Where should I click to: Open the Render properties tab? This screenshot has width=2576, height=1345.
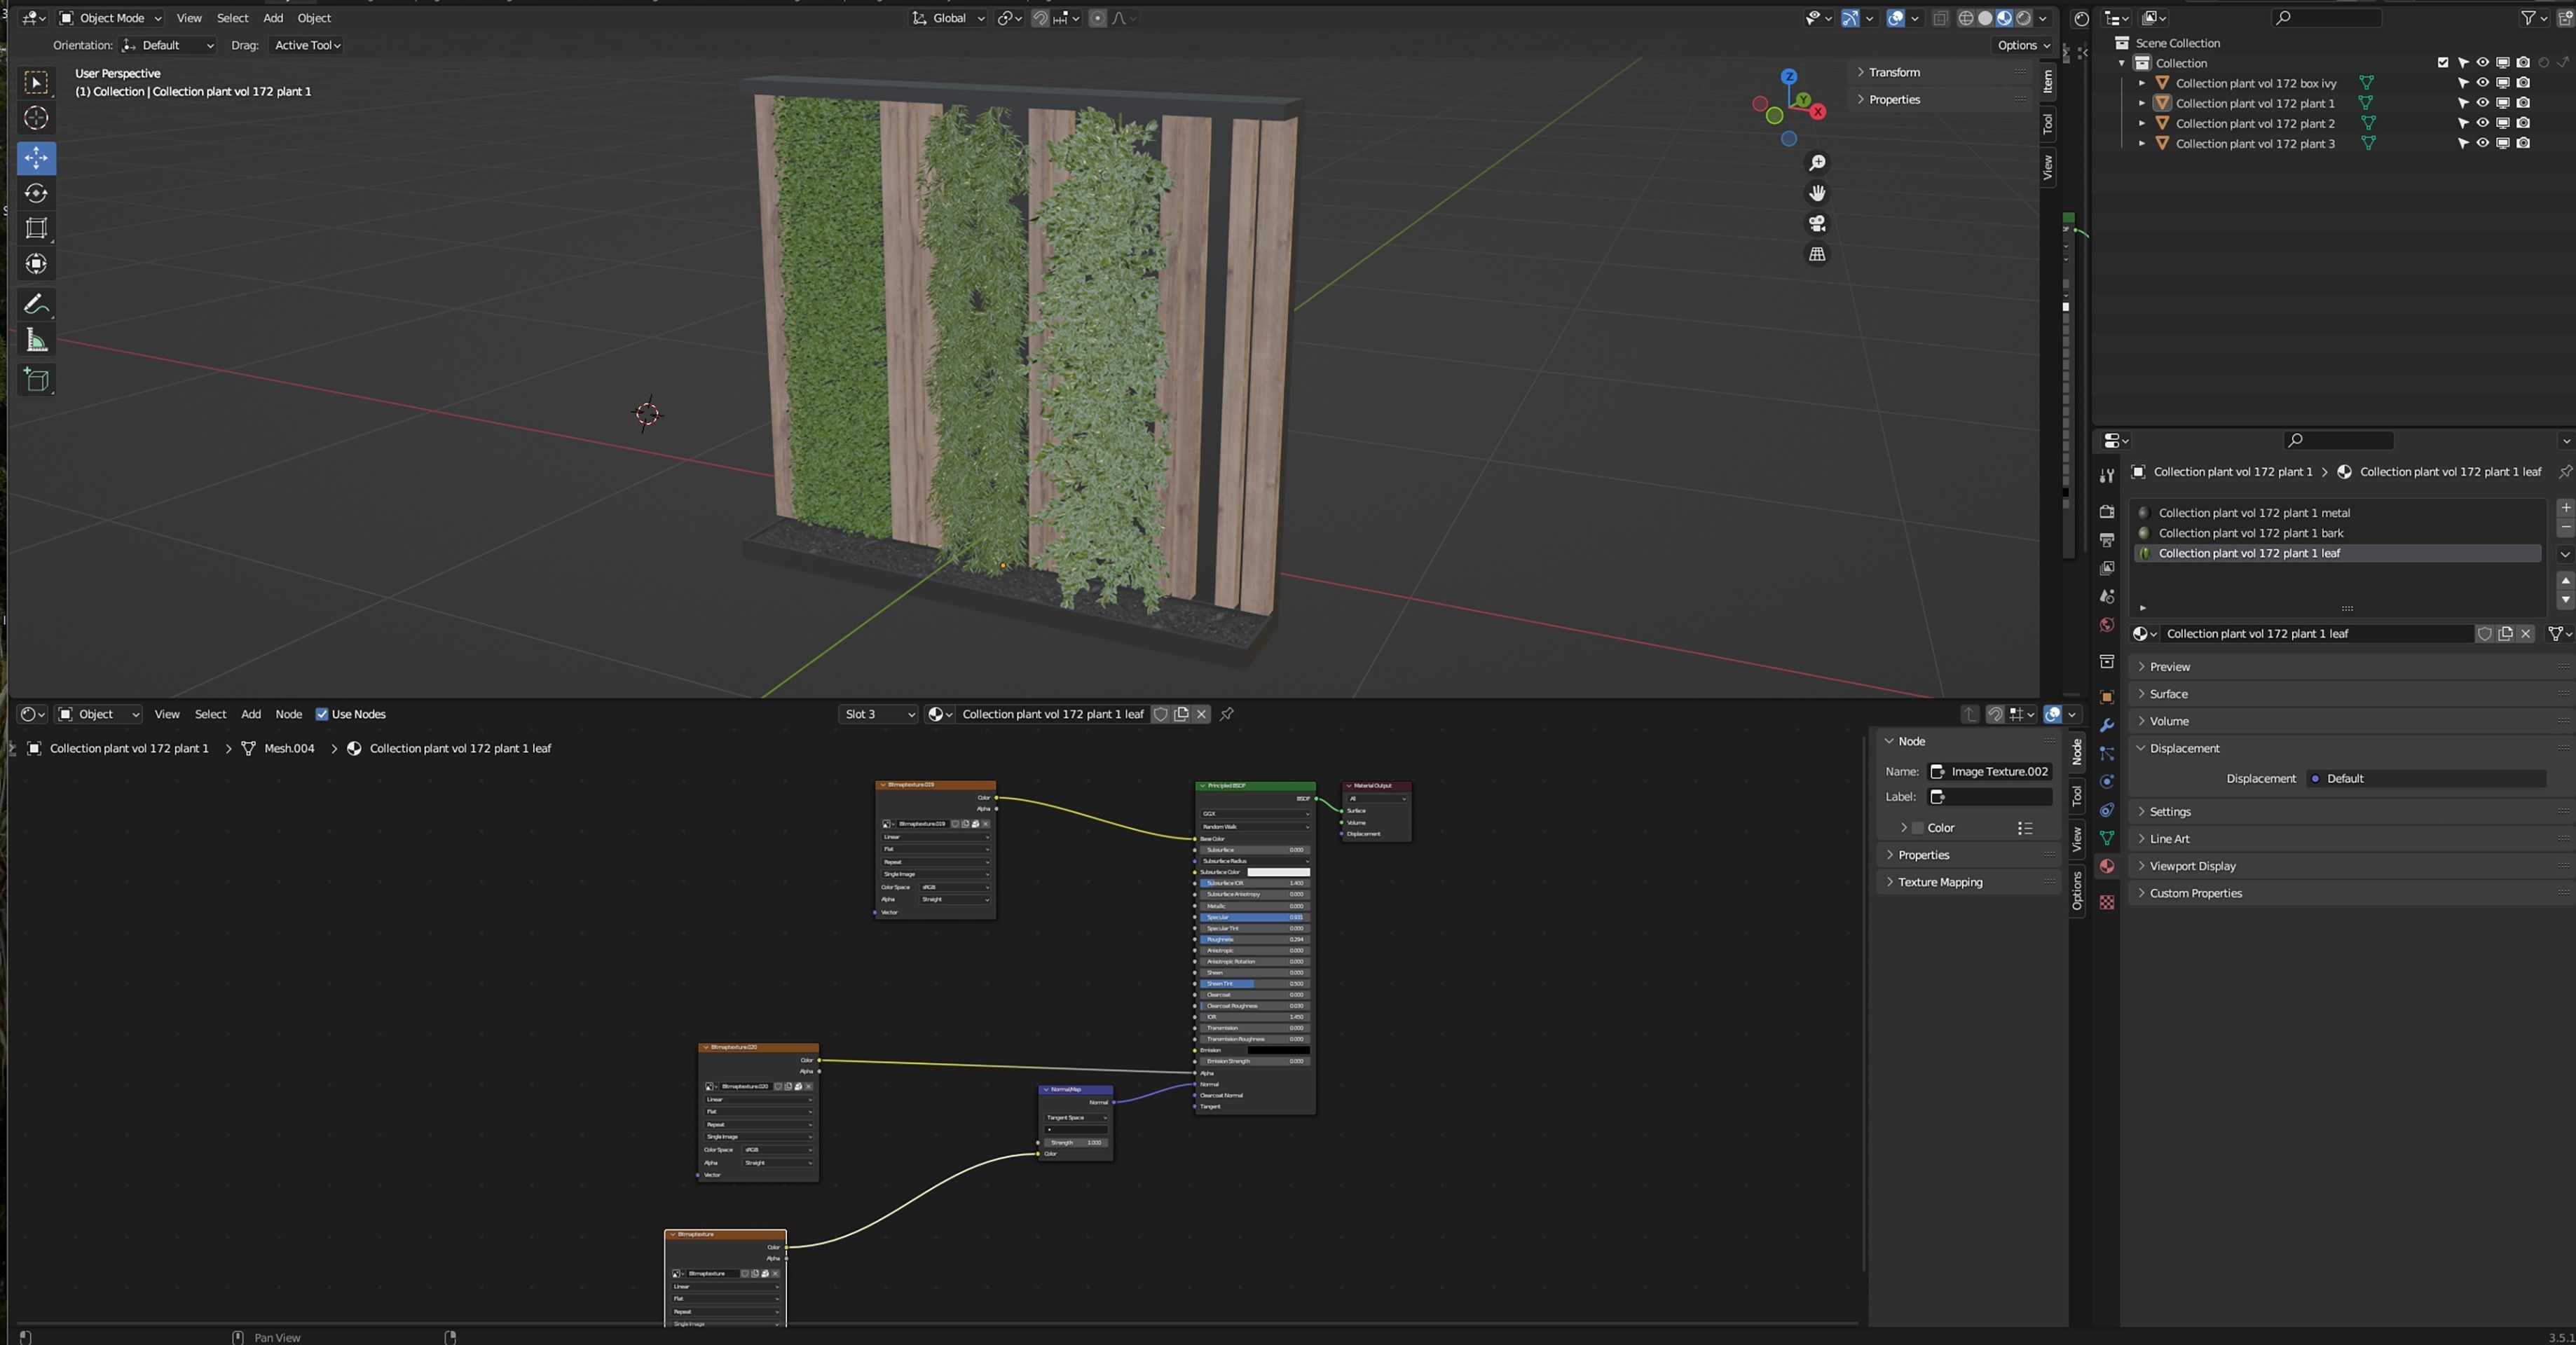tap(2107, 511)
